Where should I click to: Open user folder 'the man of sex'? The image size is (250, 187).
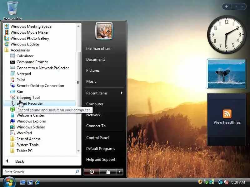[98, 49]
